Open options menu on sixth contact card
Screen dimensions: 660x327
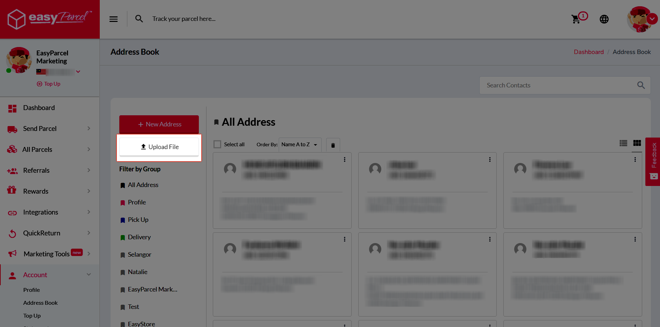pyautogui.click(x=635, y=239)
